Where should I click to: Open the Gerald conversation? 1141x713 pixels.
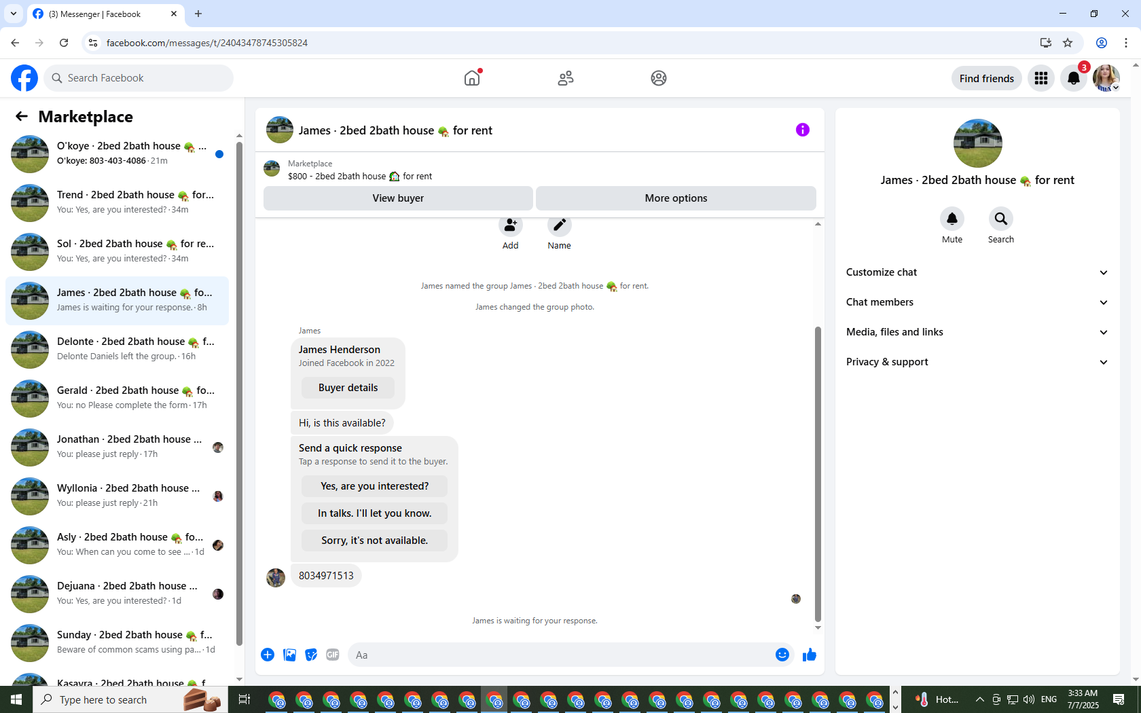[x=117, y=398]
